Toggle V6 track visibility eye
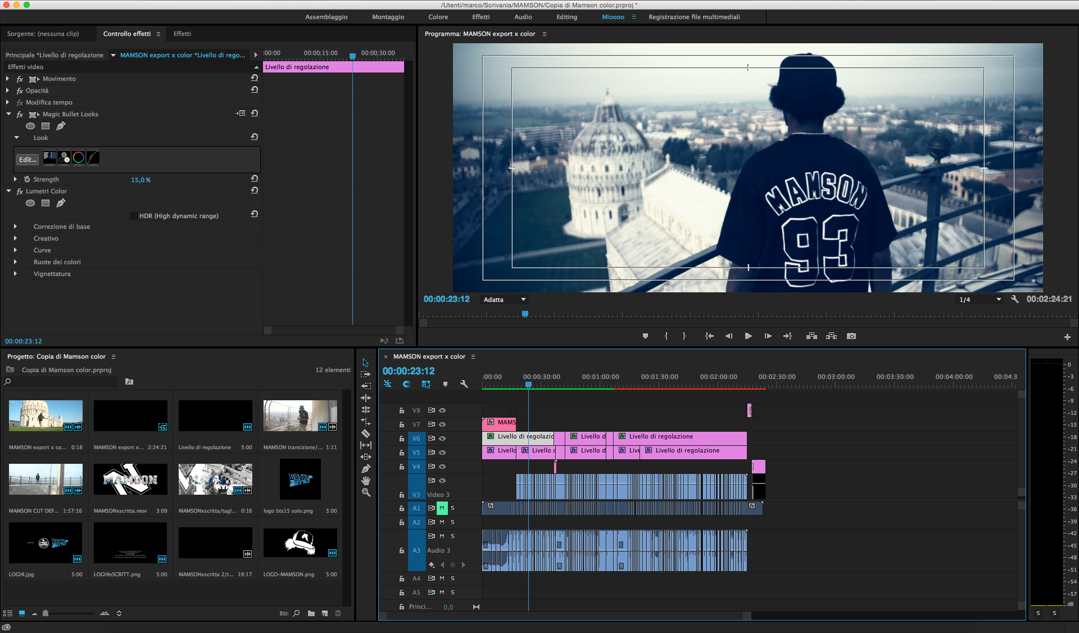1079x633 pixels. pos(442,438)
